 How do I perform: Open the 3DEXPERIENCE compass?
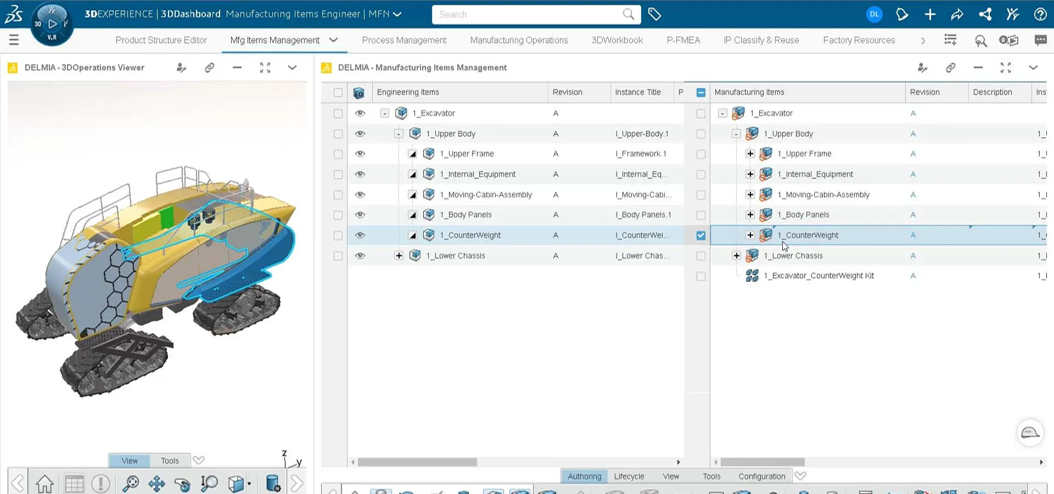pos(52,24)
